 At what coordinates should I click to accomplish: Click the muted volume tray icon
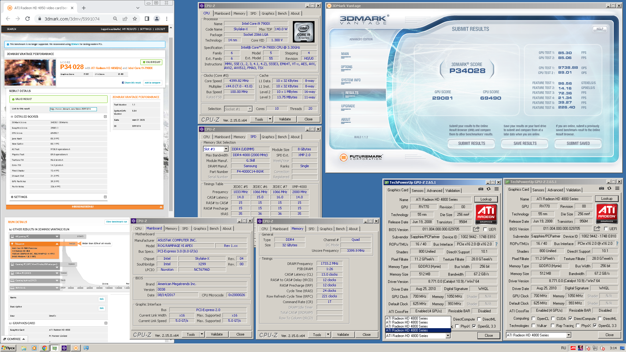[602, 348]
